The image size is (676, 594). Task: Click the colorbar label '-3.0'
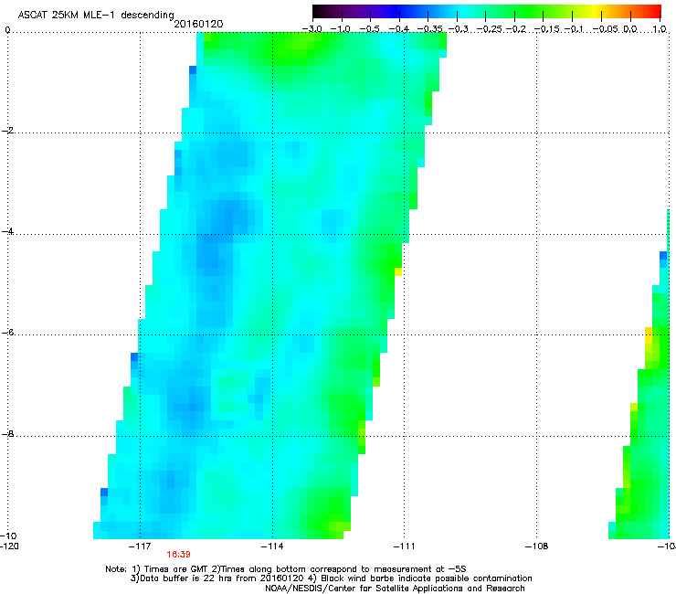312,29
